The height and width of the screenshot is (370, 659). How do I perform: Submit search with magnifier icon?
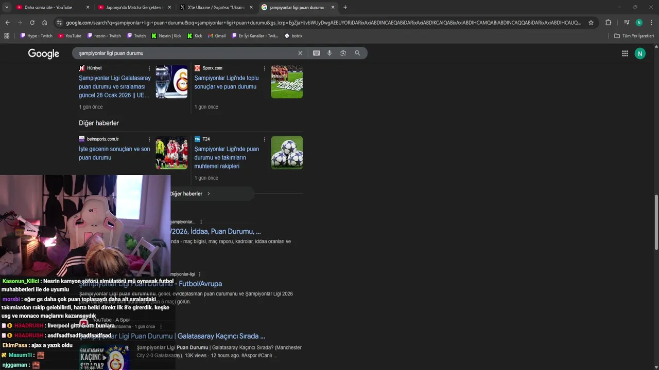point(357,53)
